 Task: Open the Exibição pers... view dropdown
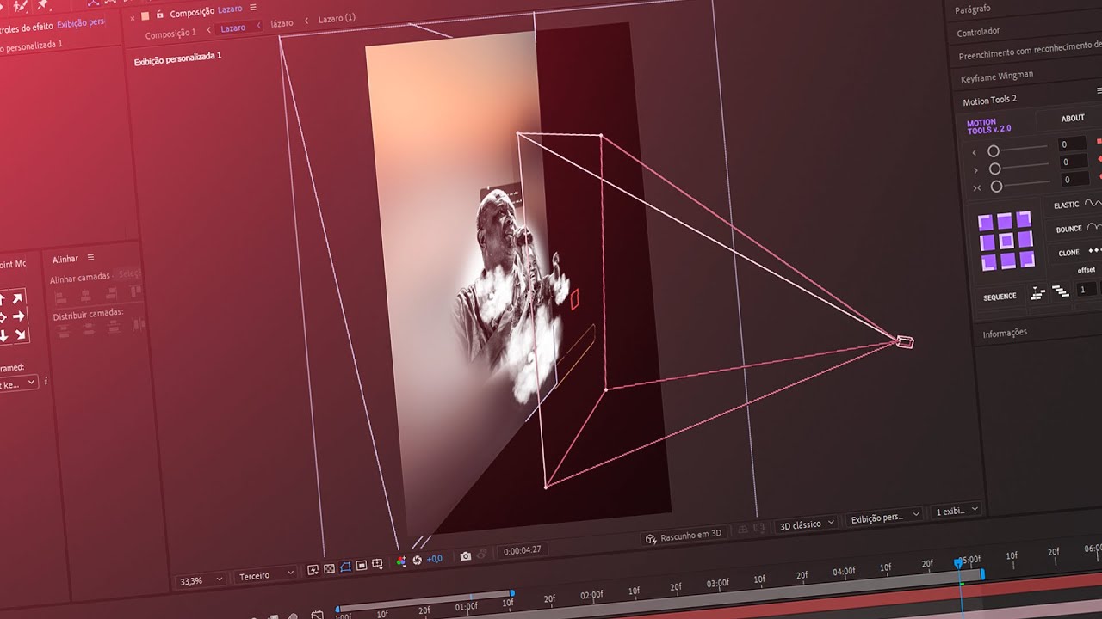click(x=882, y=518)
